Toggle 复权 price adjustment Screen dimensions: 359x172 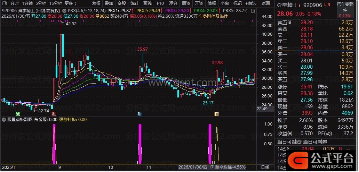(x=96, y=3)
